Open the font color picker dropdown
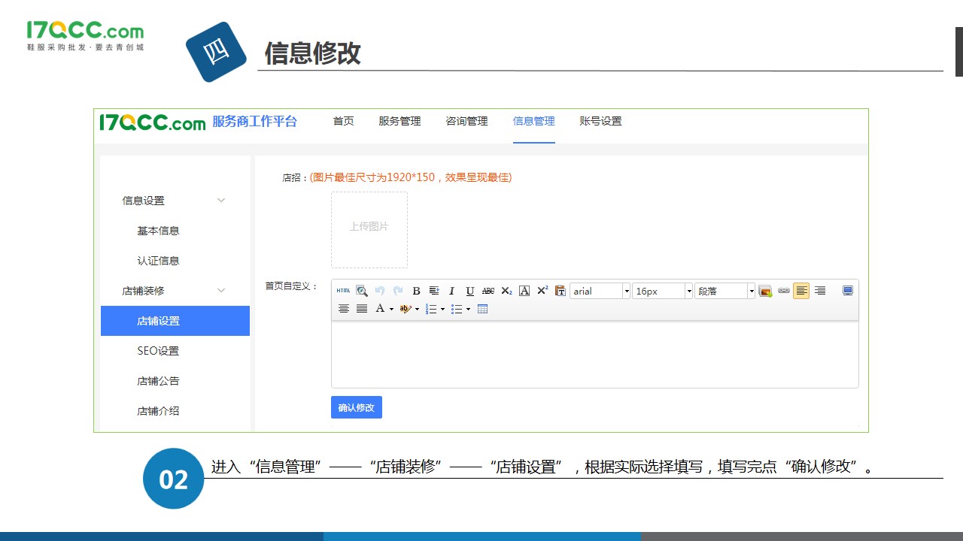The image size is (963, 541). pos(391,309)
